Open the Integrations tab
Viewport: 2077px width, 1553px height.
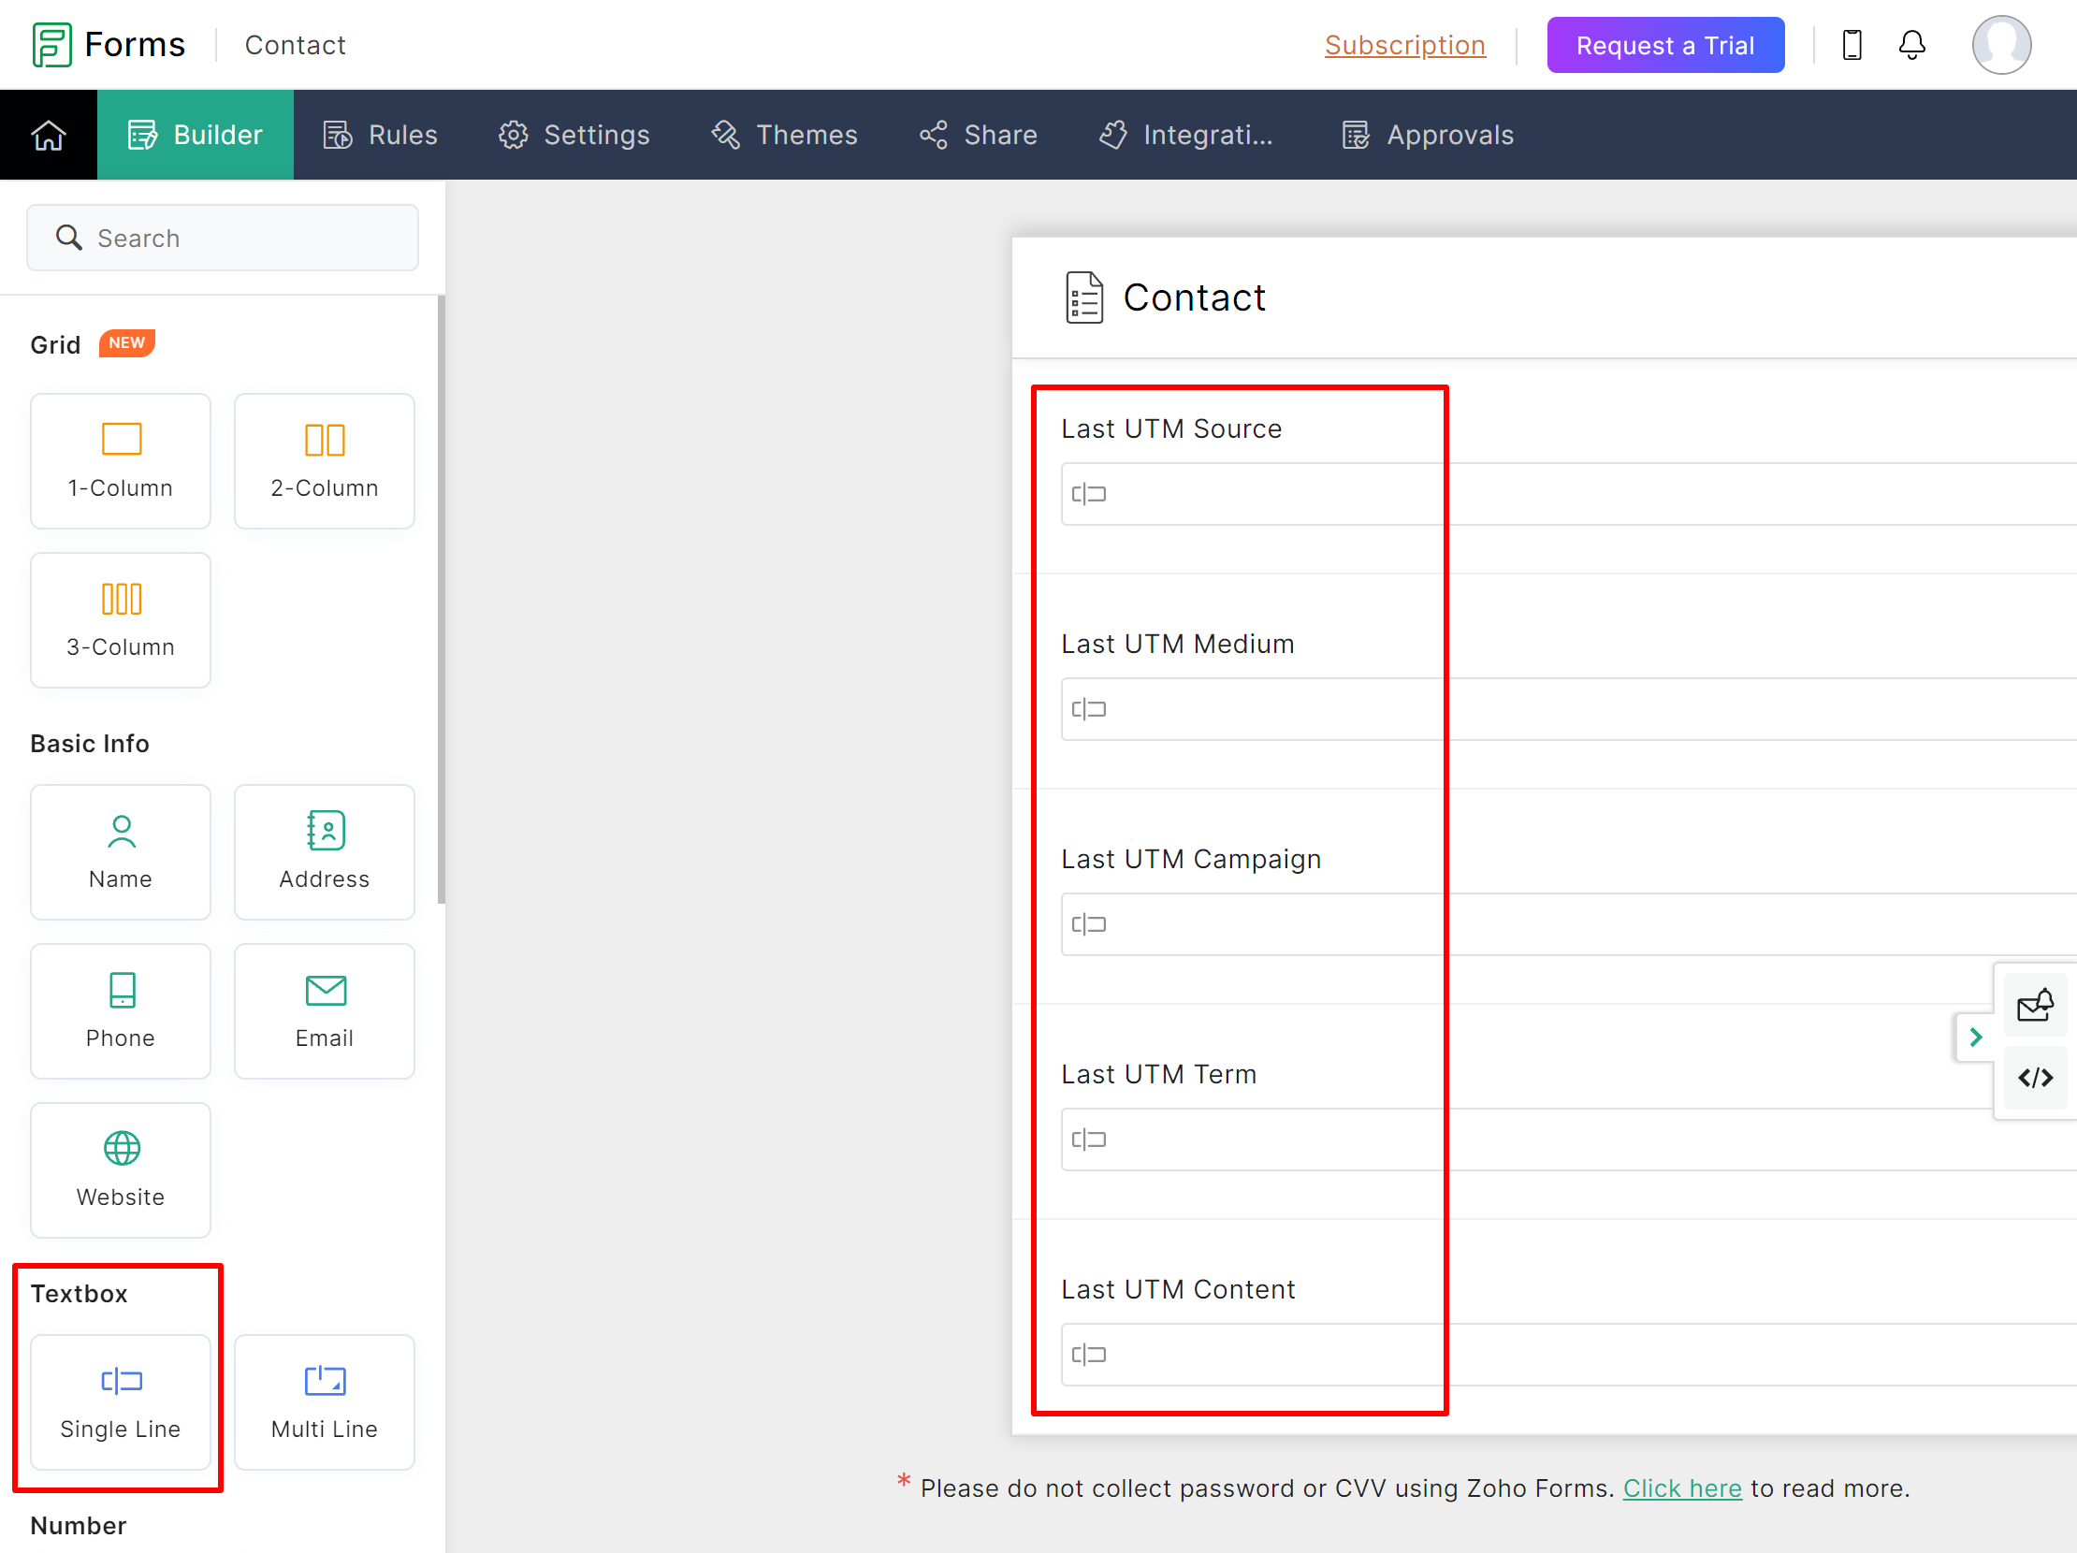pos(1185,136)
